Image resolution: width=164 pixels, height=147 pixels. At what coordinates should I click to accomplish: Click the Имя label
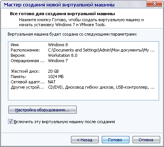click(15, 45)
